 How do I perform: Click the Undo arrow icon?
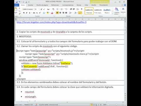19,2
